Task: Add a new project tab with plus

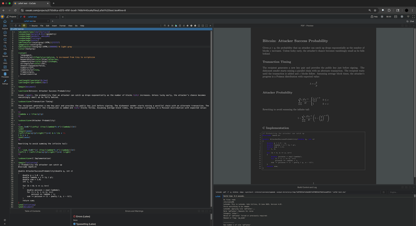Action: 63,17
